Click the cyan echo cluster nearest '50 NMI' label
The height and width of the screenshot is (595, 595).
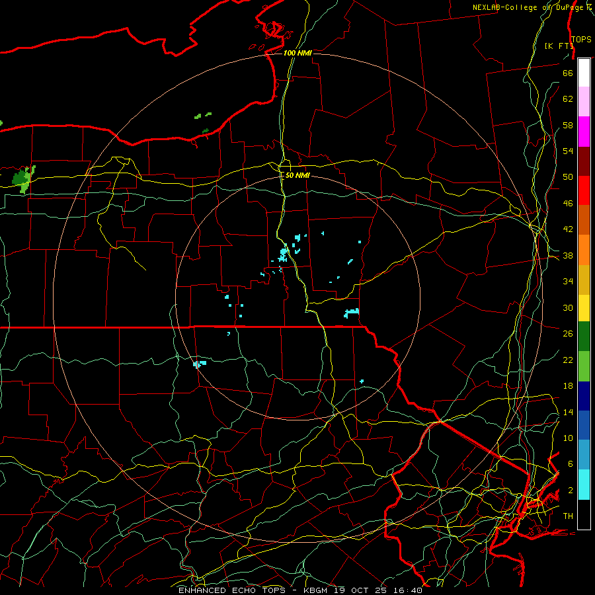(x=297, y=238)
